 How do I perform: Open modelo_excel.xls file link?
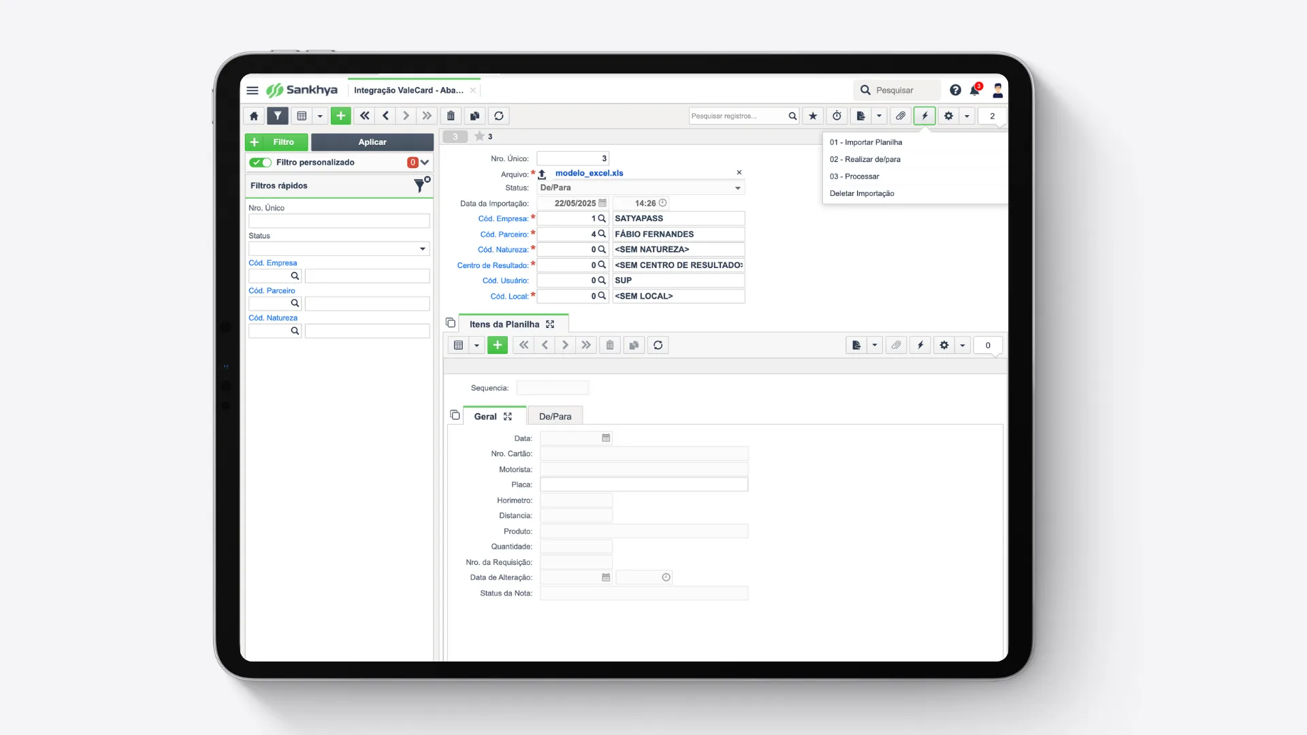(590, 173)
